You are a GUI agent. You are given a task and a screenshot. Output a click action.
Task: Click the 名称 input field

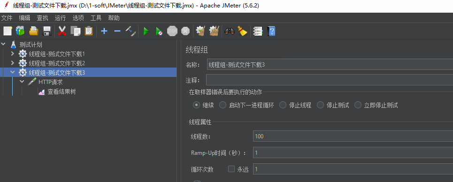pyautogui.click(x=330, y=65)
